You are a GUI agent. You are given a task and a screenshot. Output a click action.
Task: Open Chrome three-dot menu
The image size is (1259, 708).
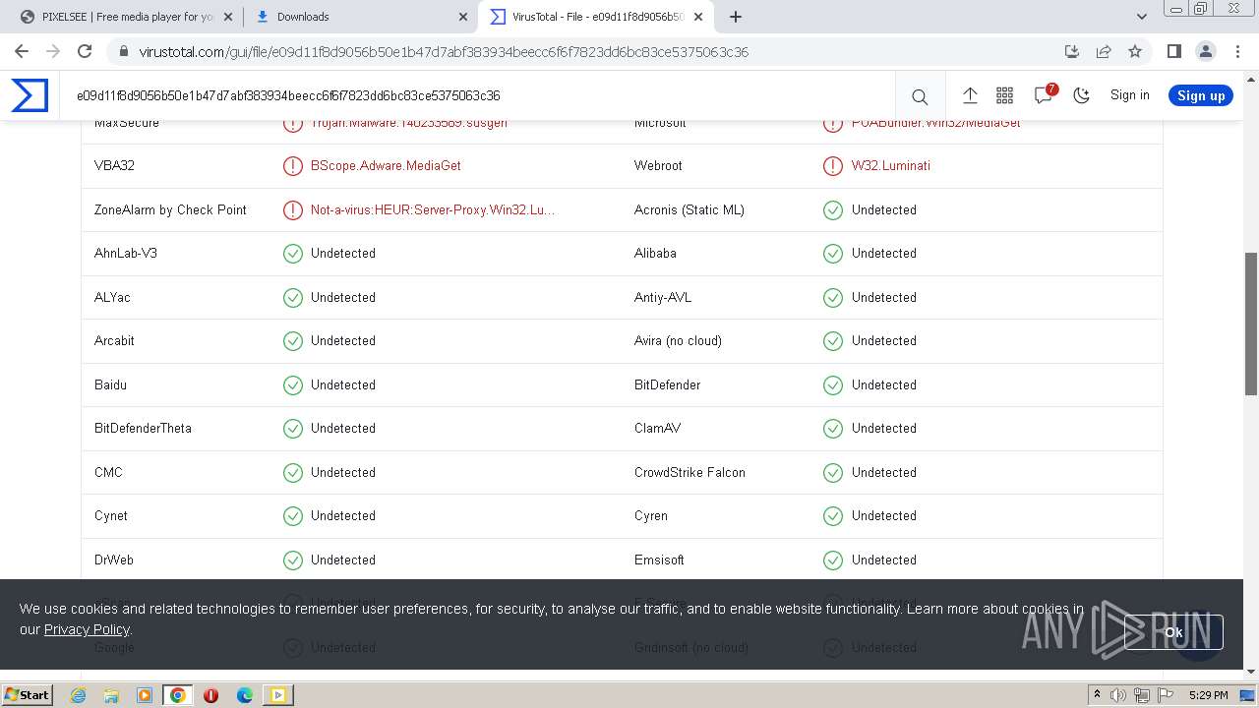click(x=1237, y=51)
